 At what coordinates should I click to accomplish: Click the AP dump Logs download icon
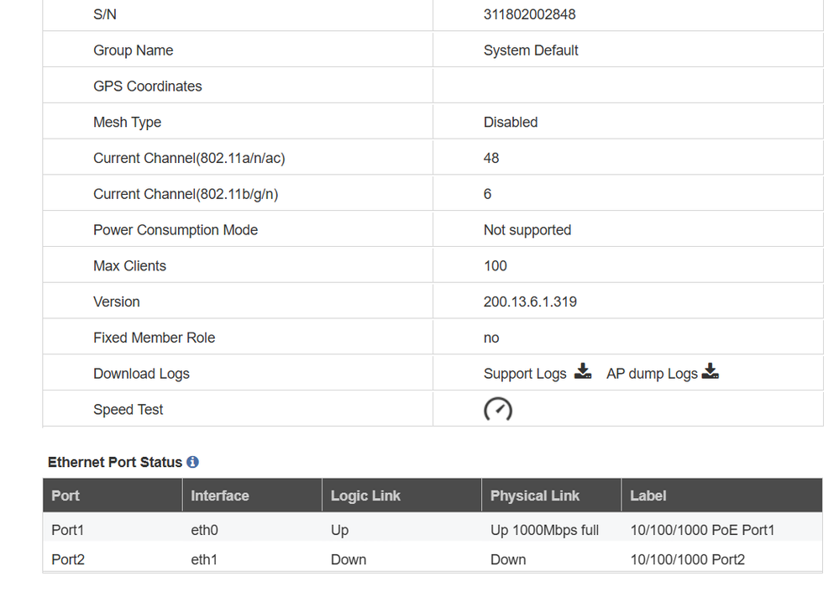[711, 372]
